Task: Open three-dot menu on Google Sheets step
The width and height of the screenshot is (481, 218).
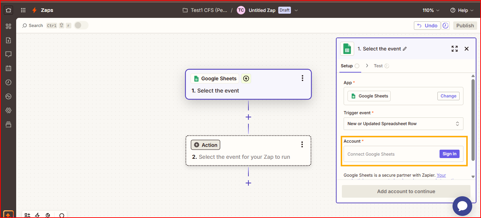Action: pos(302,78)
